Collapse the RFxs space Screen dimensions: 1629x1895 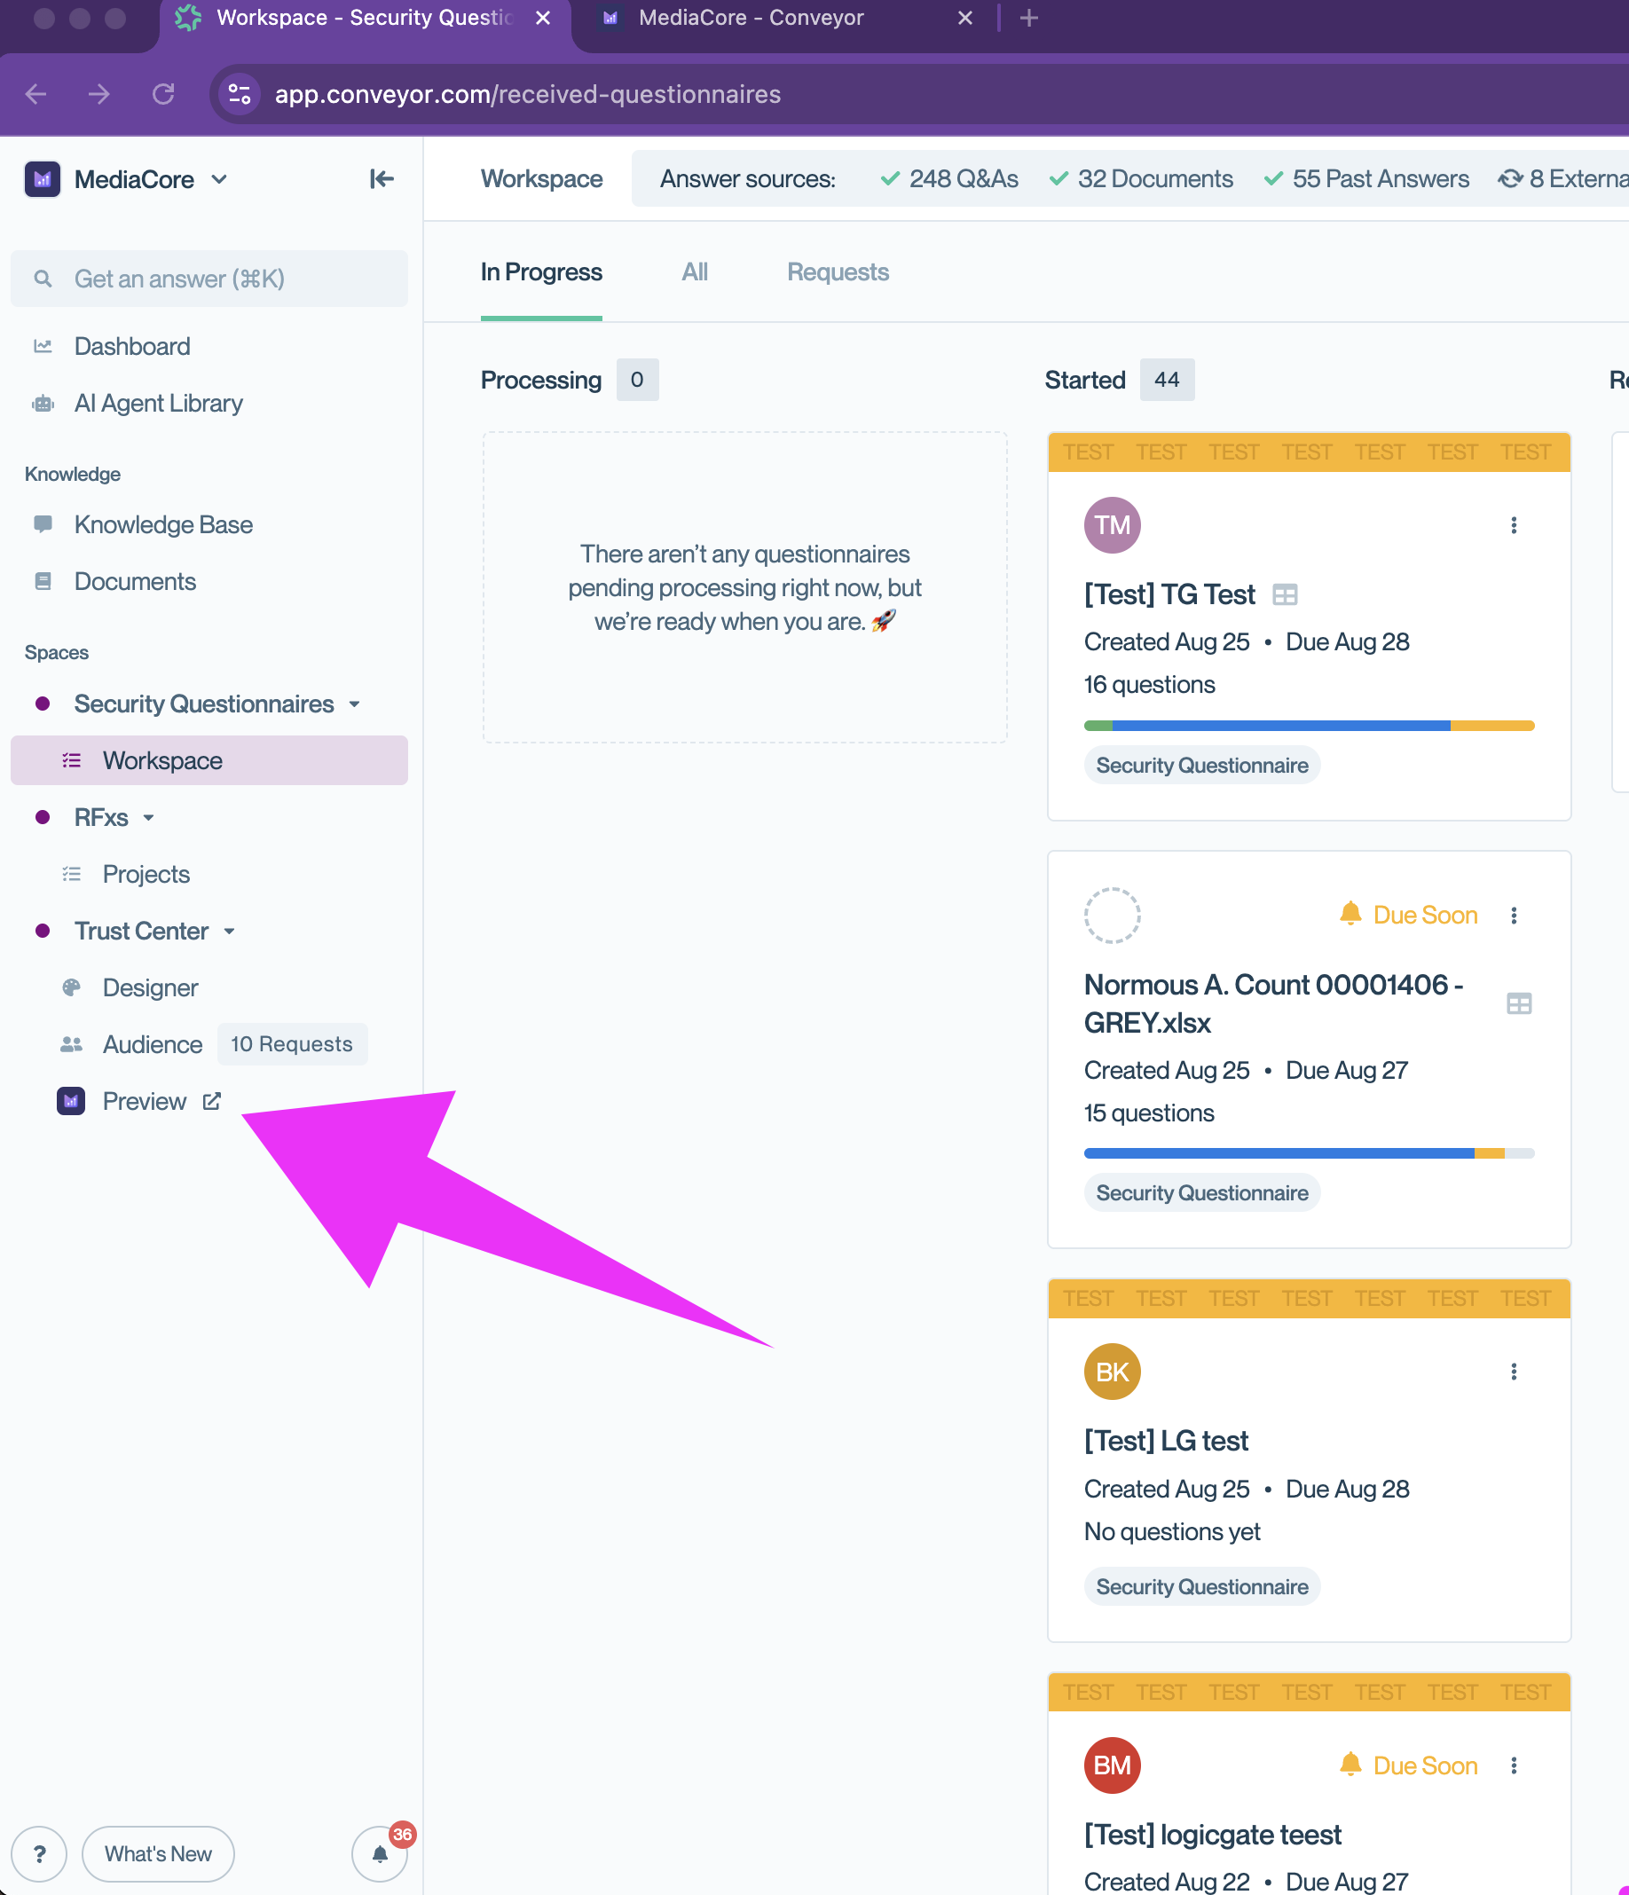(x=148, y=818)
